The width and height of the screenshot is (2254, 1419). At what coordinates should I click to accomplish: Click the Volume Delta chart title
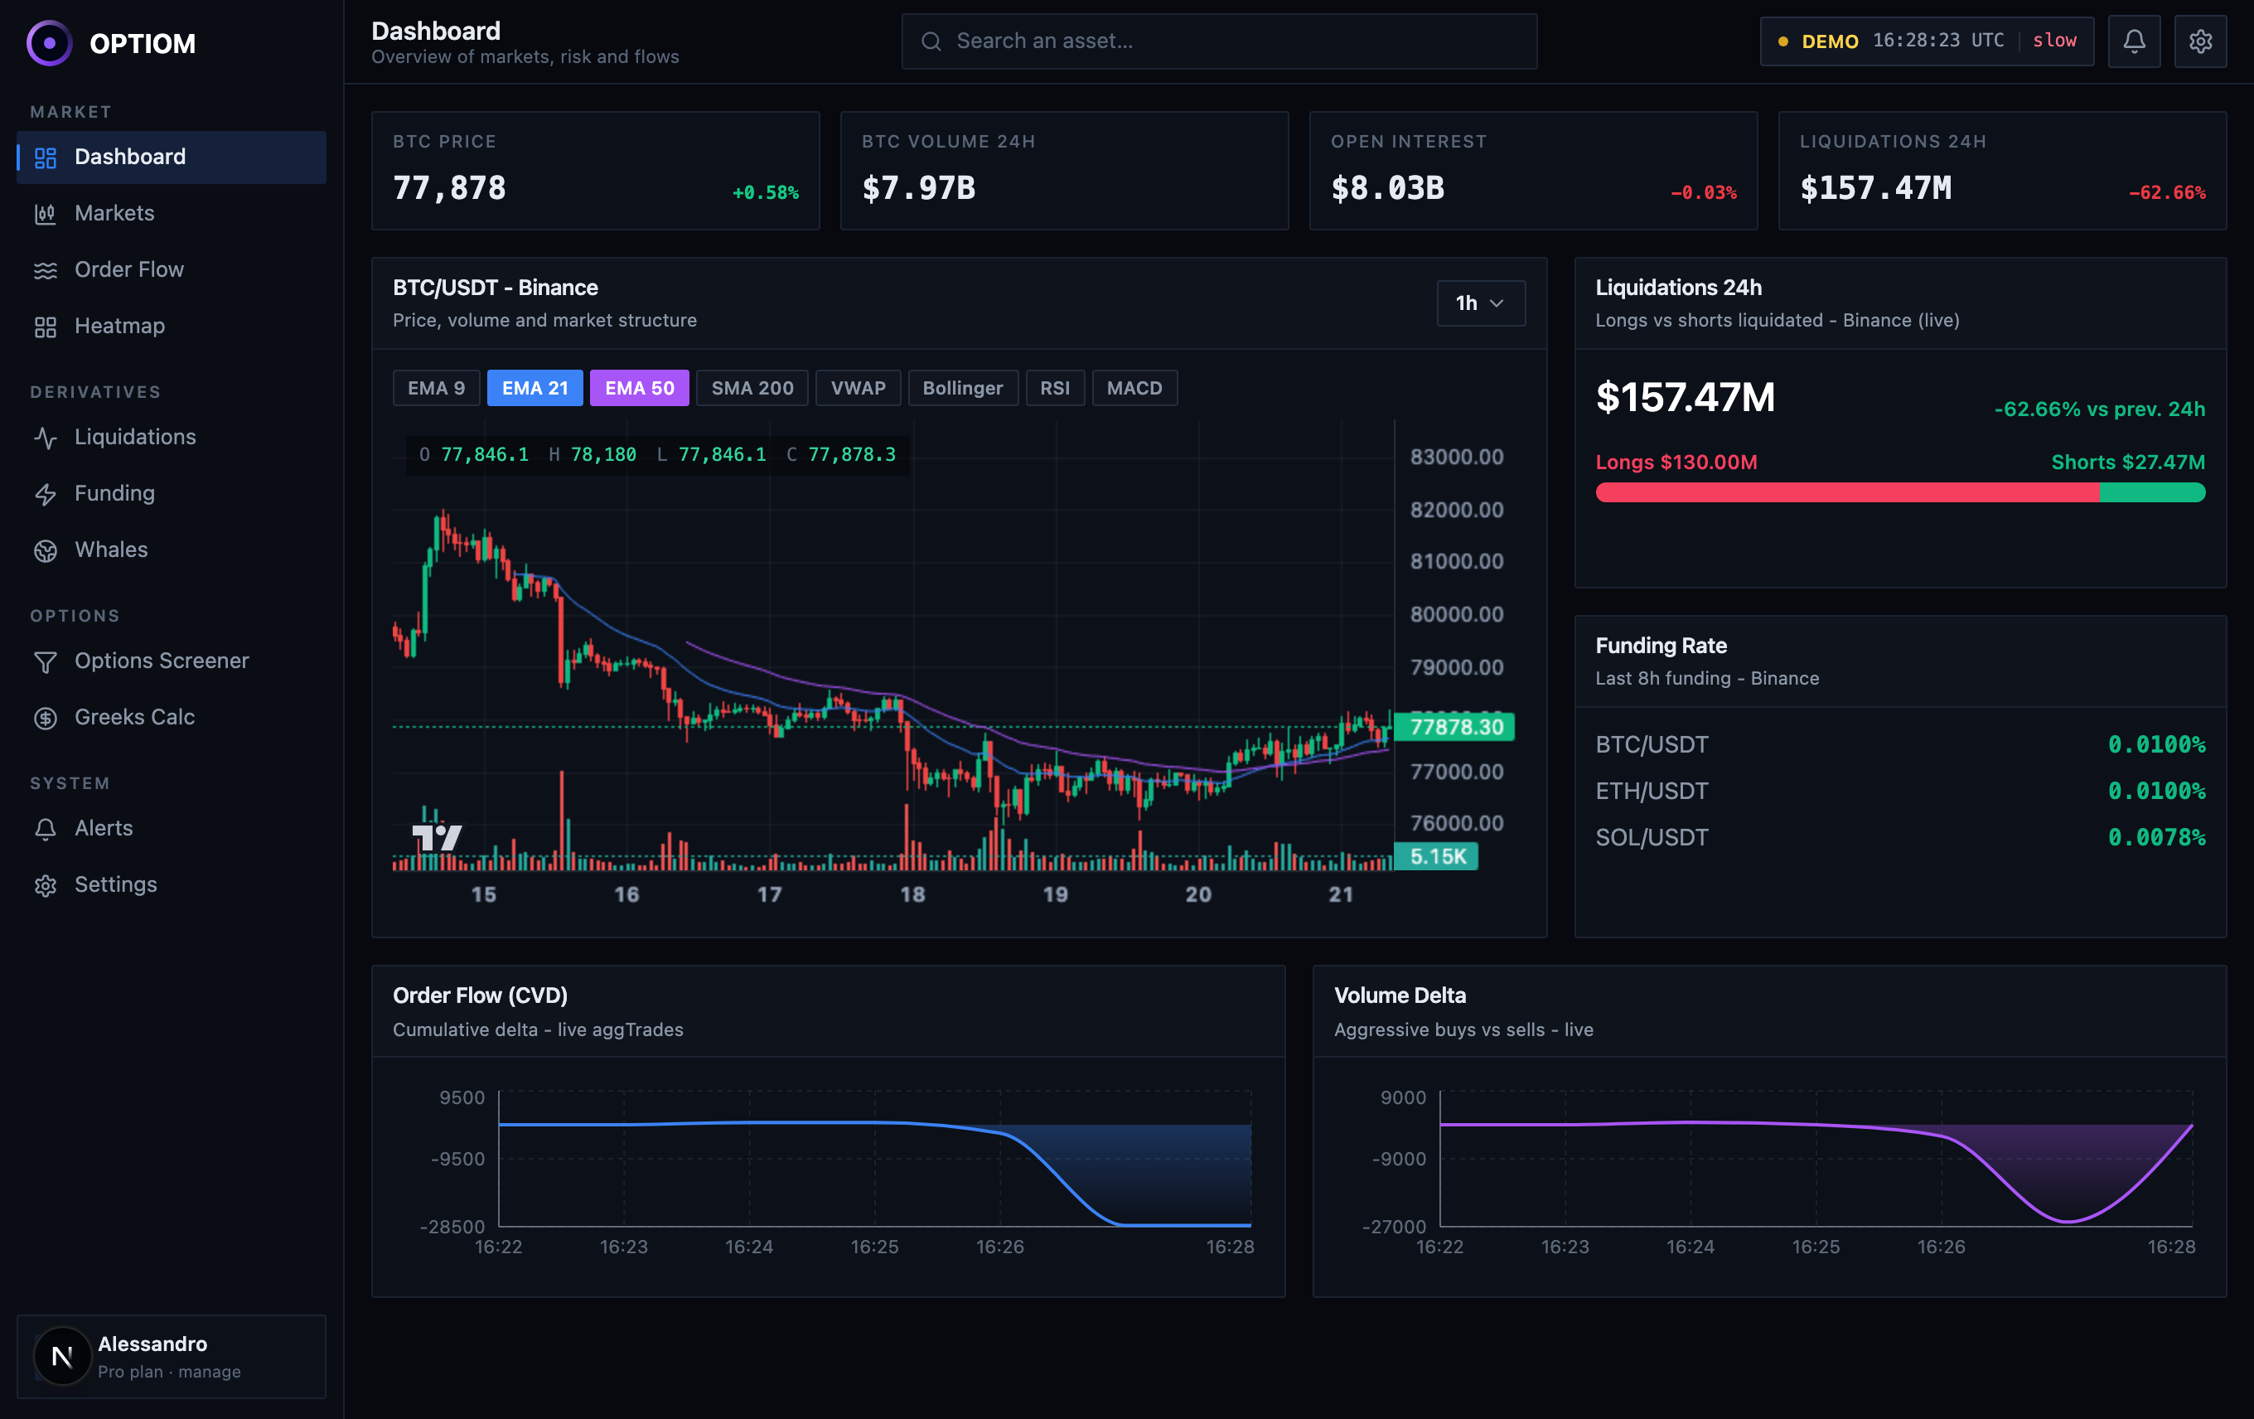click(x=1400, y=996)
